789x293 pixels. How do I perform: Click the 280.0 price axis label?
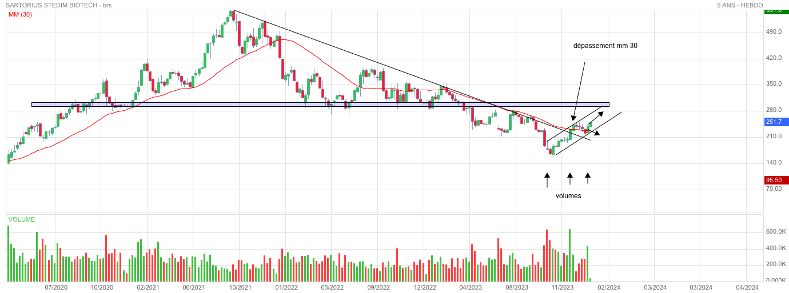click(774, 110)
